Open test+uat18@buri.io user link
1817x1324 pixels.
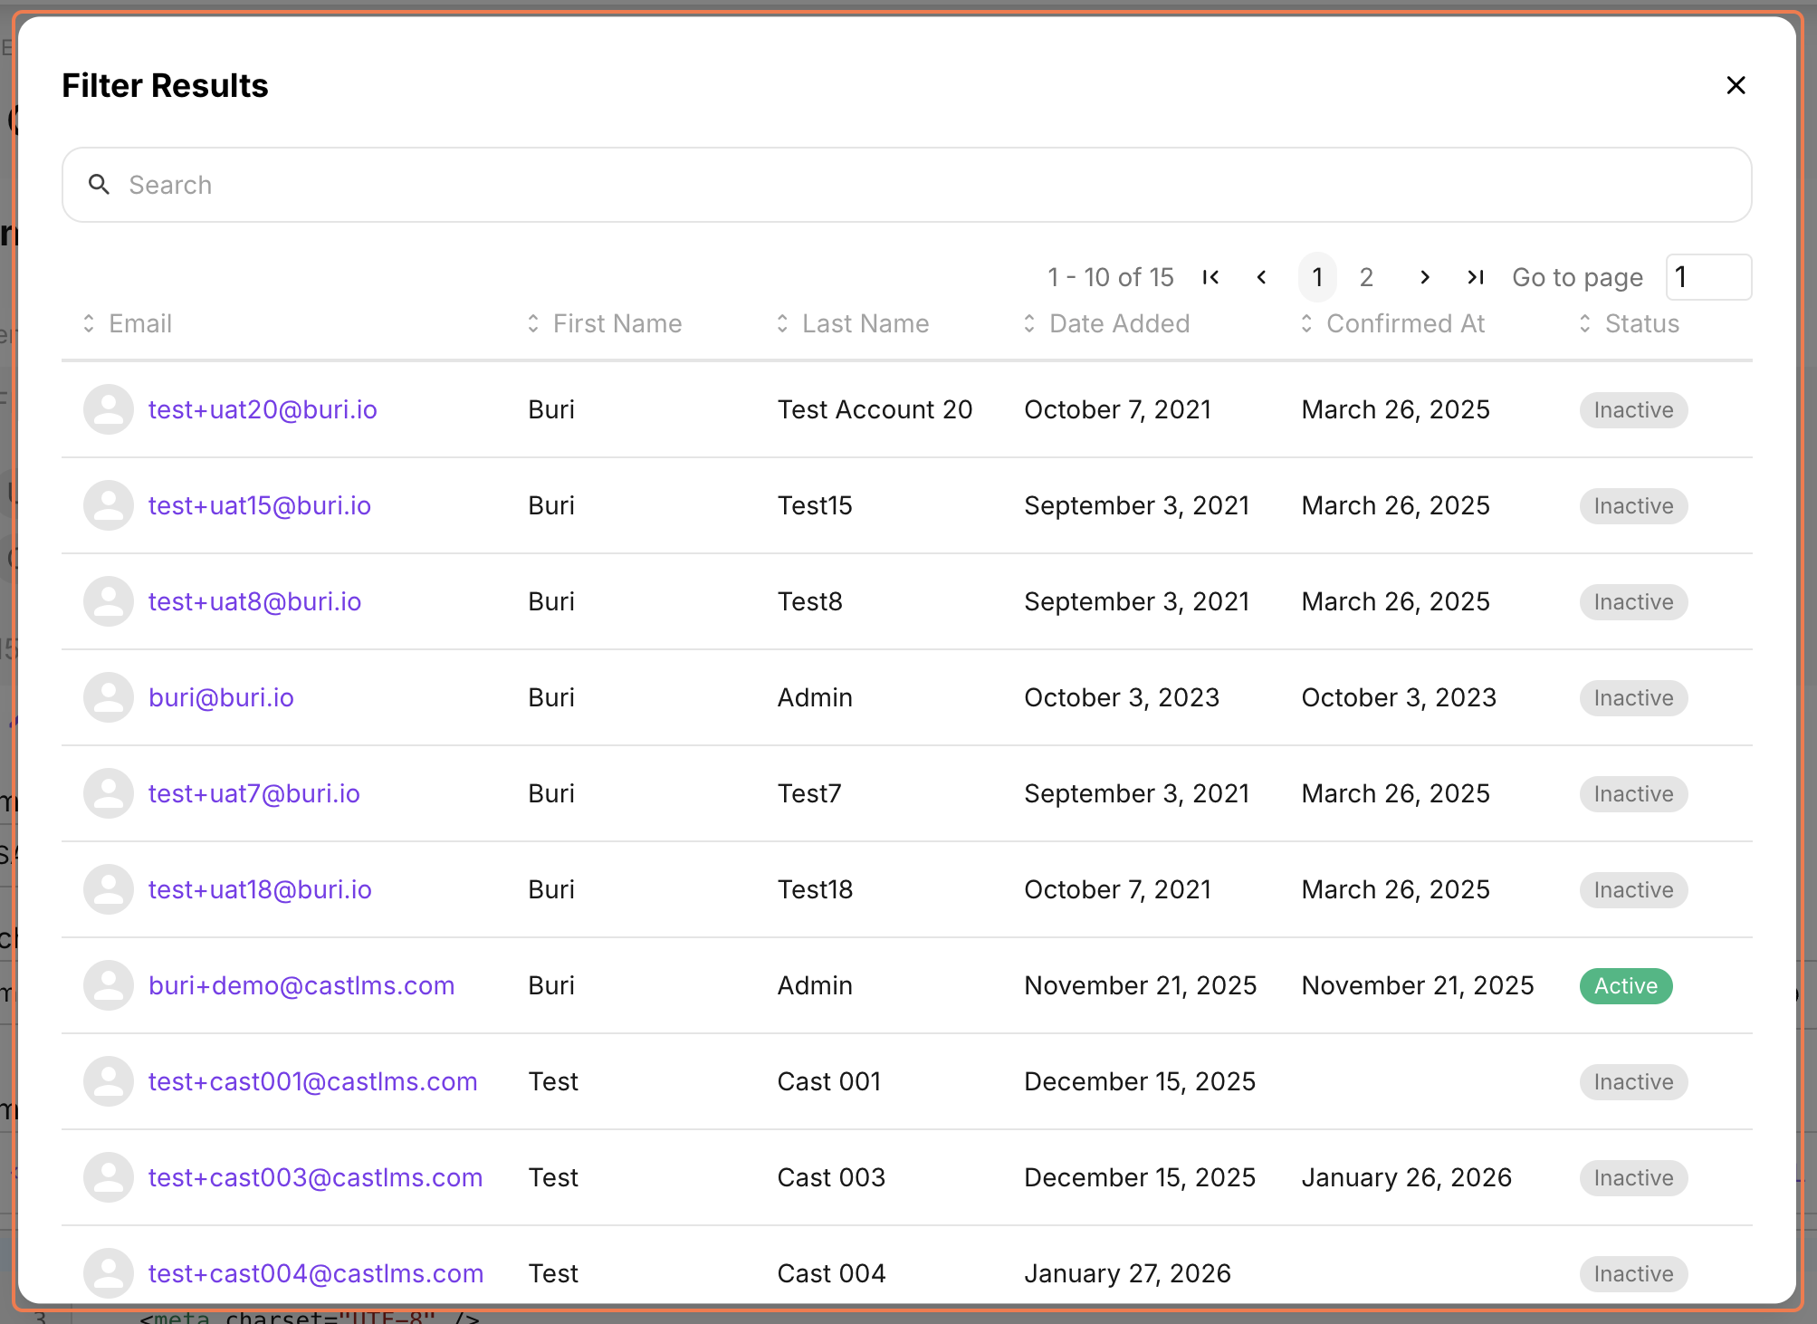(260, 889)
